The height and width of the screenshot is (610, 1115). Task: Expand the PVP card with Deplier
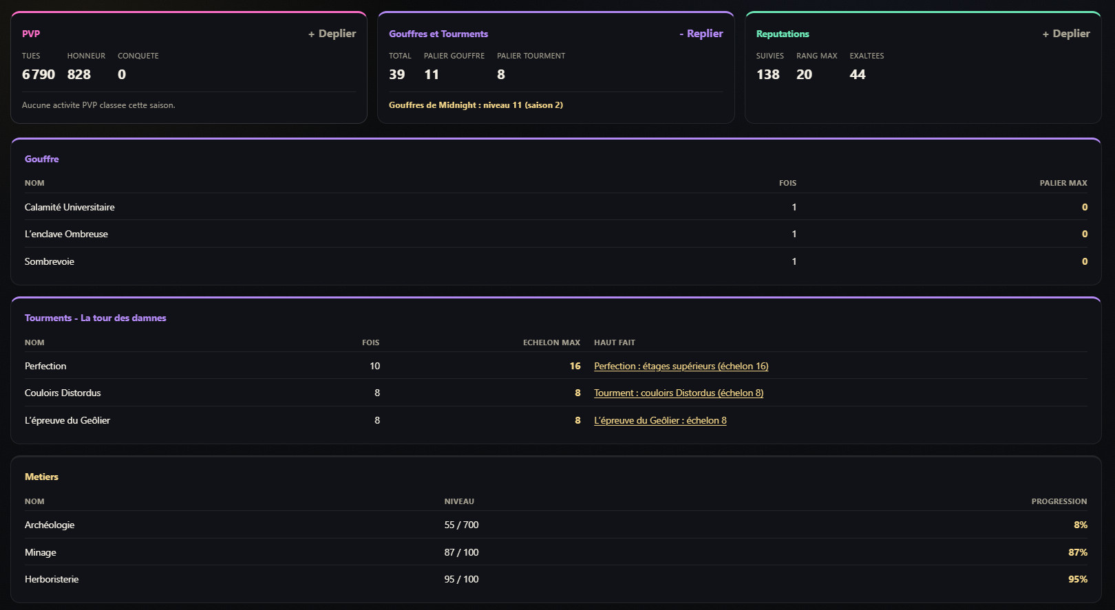pyautogui.click(x=332, y=34)
